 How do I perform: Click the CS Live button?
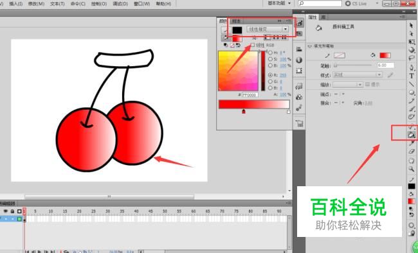356,3
